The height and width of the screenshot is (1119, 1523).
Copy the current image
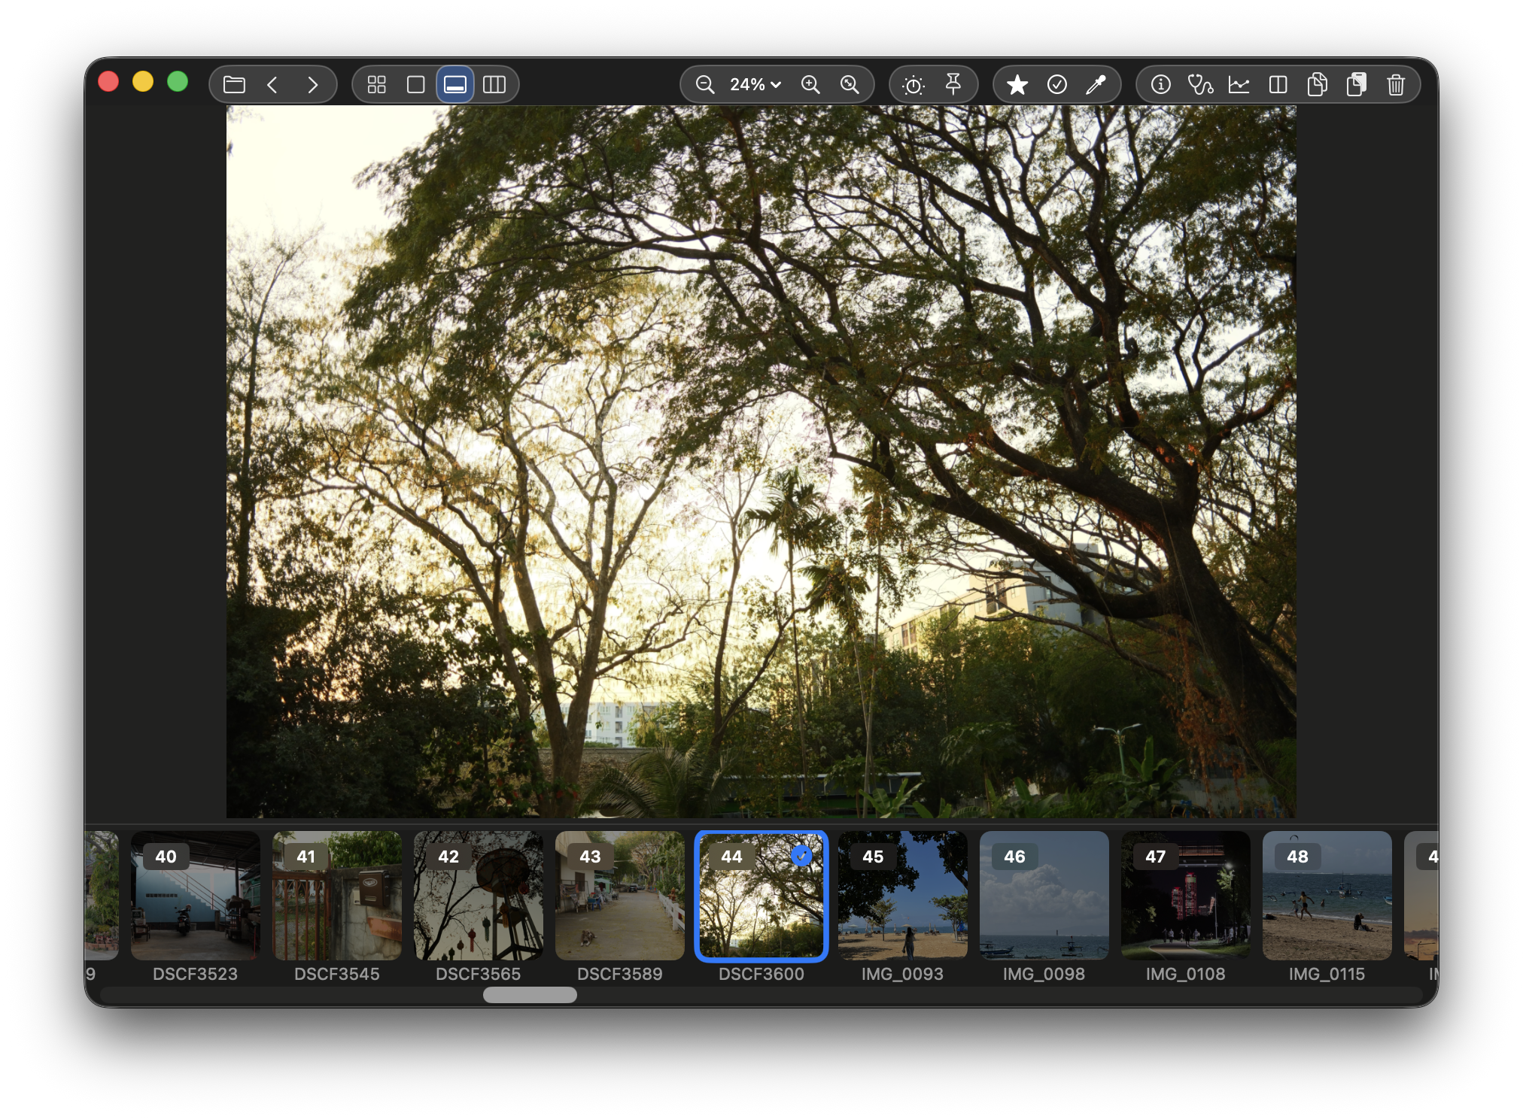(x=1317, y=84)
